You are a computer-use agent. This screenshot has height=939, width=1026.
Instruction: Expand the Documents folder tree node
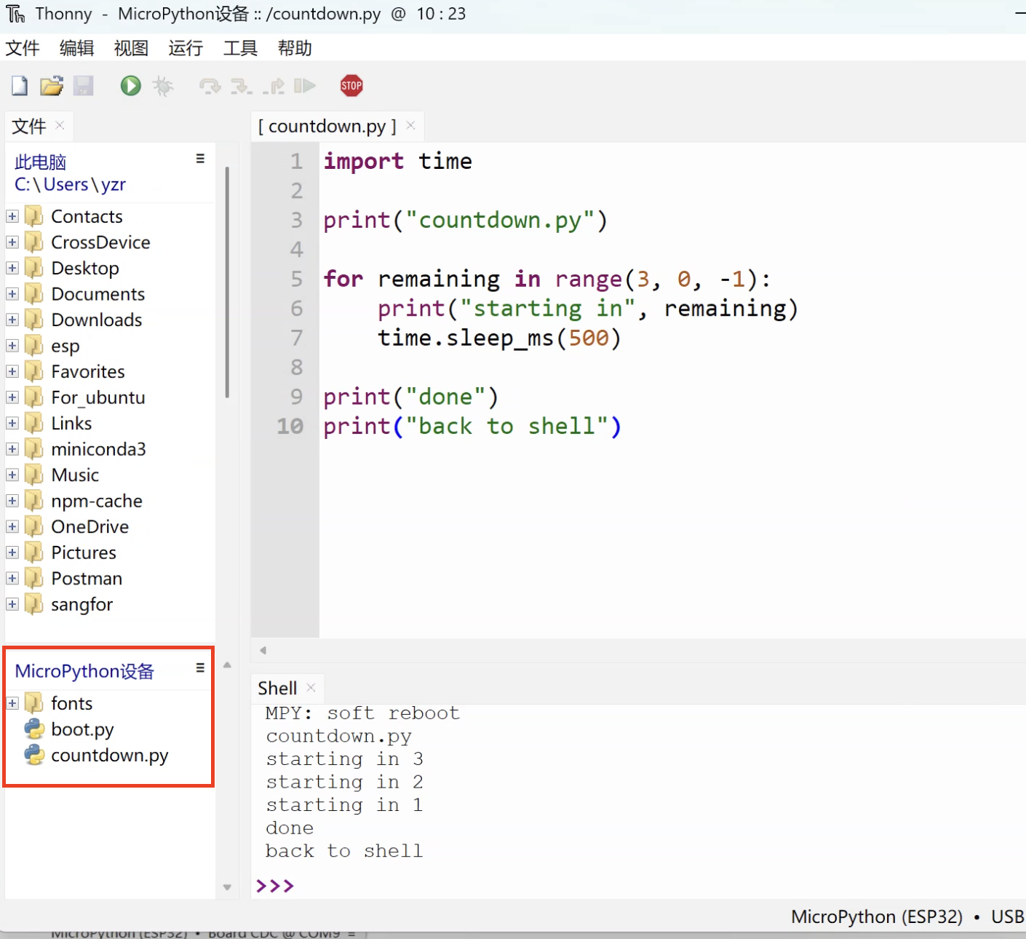point(12,294)
